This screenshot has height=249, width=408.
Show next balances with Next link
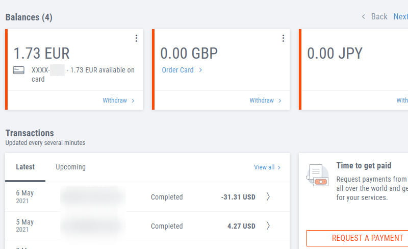[x=401, y=17]
